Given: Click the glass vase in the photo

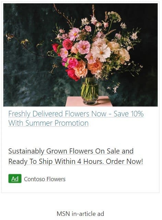Looking at the screenshot, I should click(x=90, y=91).
